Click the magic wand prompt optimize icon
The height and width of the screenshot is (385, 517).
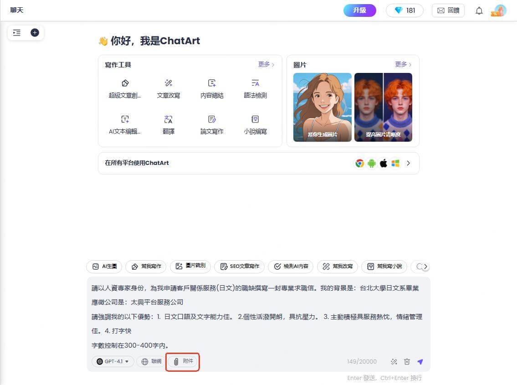pos(394,362)
